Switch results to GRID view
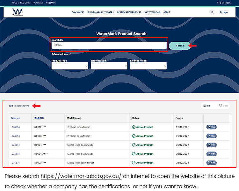Image resolution: width=239 pixels, height=191 pixels. (x=223, y=106)
